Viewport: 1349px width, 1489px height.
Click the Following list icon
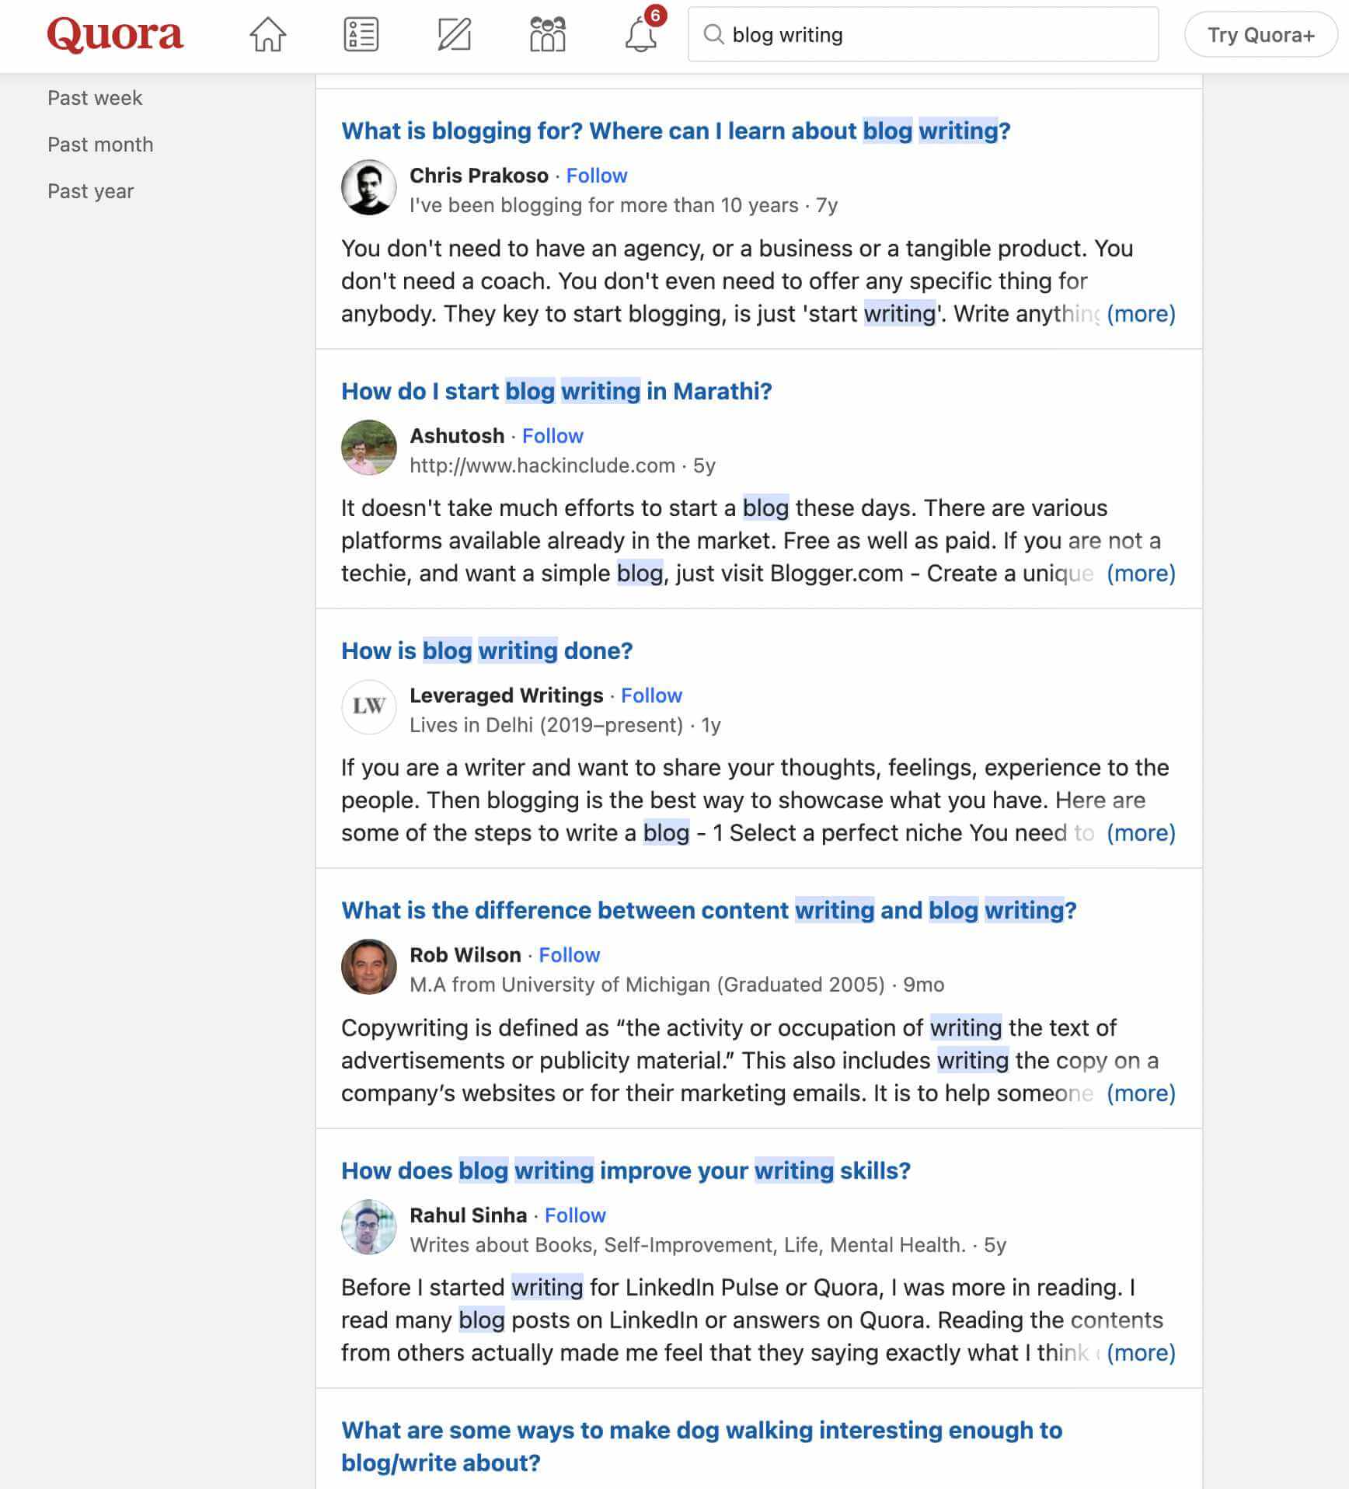361,35
